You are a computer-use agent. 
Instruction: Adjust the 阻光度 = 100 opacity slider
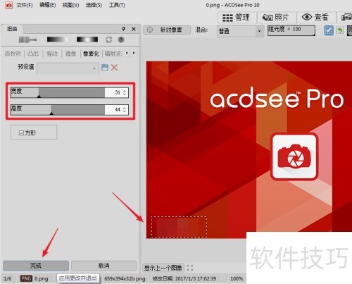[291, 30]
